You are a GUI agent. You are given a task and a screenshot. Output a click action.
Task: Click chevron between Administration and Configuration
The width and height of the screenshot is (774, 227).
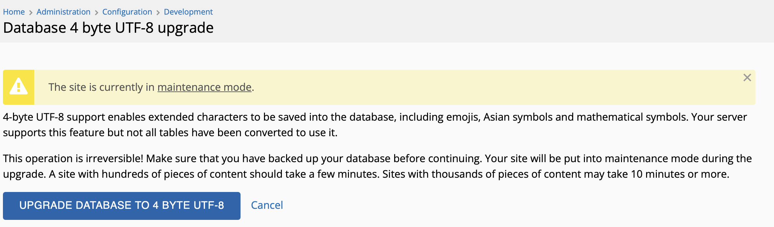[96, 13]
